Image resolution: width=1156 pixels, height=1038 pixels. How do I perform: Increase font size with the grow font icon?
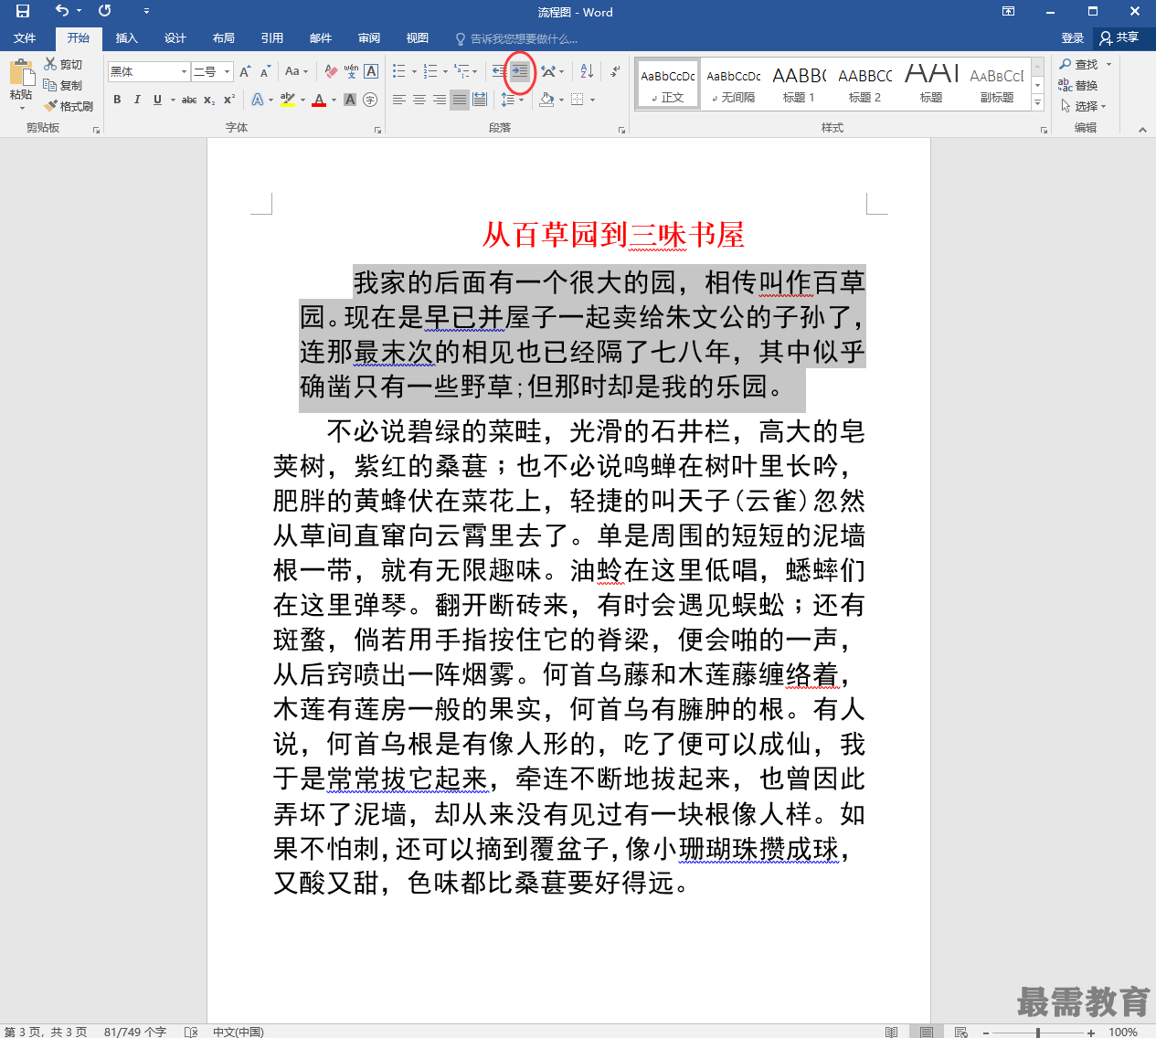tap(244, 71)
